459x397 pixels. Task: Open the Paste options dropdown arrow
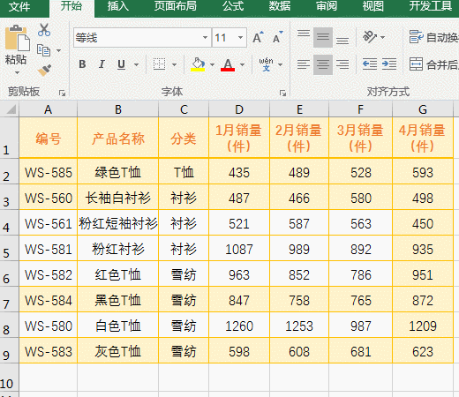click(17, 72)
